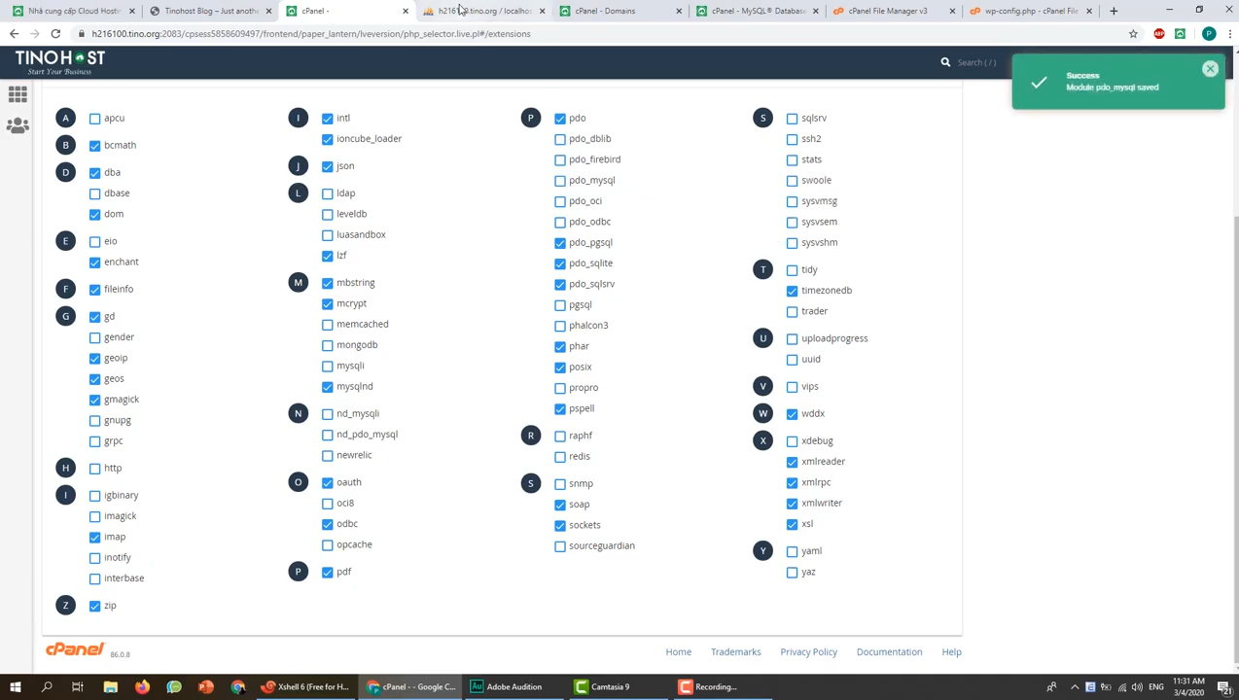This screenshot has width=1239, height=700.
Task: Uncheck the soap extension
Action: [x=560, y=505]
